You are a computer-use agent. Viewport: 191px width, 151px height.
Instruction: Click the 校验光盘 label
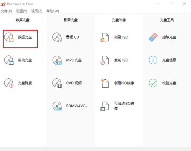coord(169,83)
